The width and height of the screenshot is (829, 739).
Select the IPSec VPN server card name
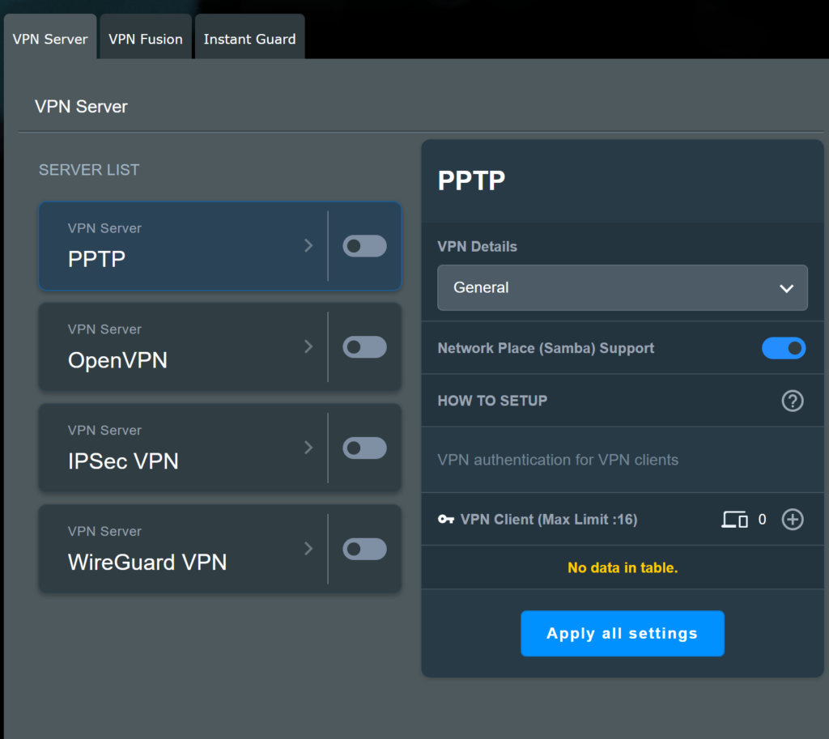tap(123, 461)
